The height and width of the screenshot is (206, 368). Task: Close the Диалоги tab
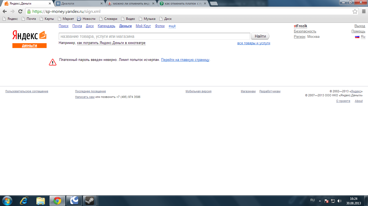click(102, 3)
